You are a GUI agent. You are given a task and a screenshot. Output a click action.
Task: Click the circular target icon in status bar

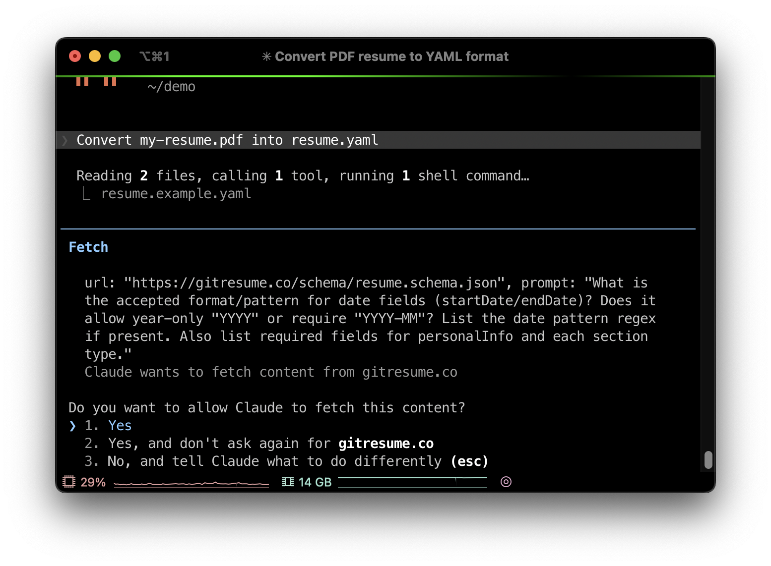tap(506, 482)
